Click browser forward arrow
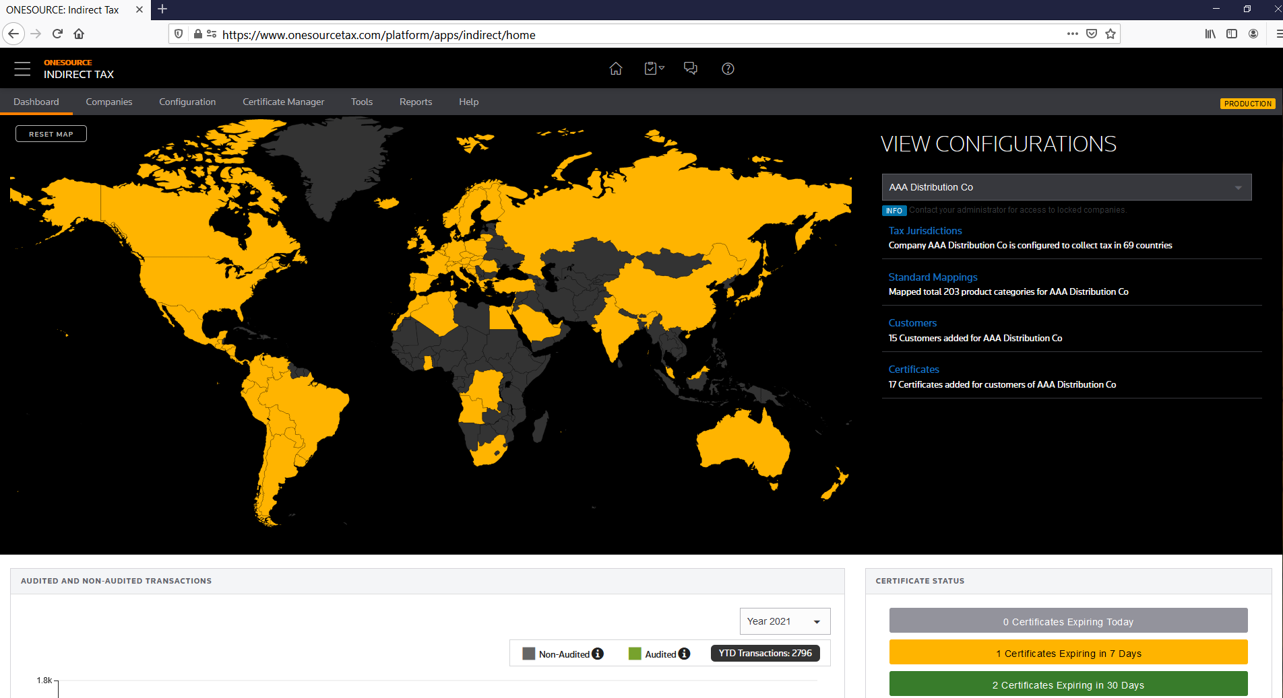Viewport: 1283px width, 698px height. tap(36, 34)
